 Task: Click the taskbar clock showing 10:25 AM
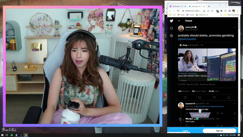pos(232,135)
